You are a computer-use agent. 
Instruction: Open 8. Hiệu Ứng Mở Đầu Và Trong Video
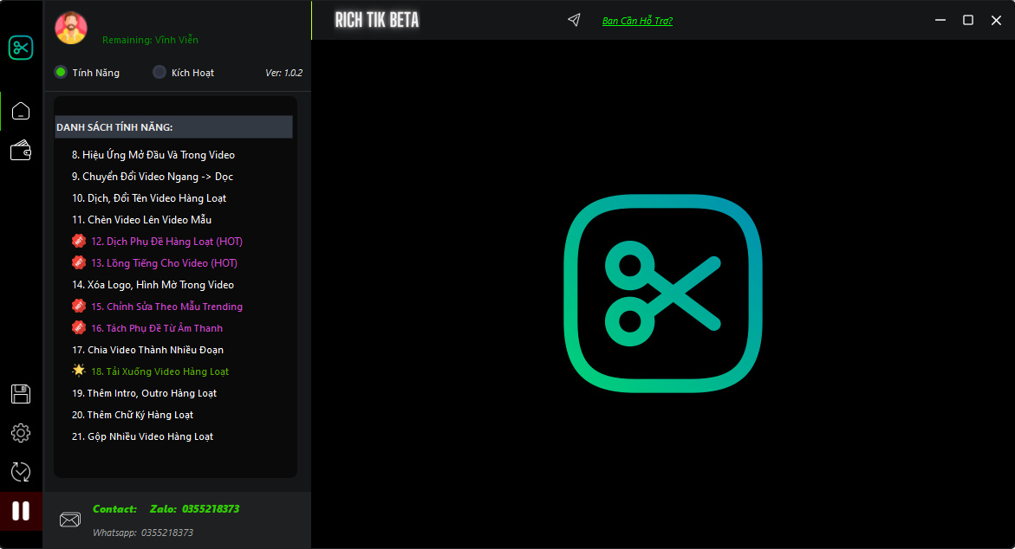153,155
